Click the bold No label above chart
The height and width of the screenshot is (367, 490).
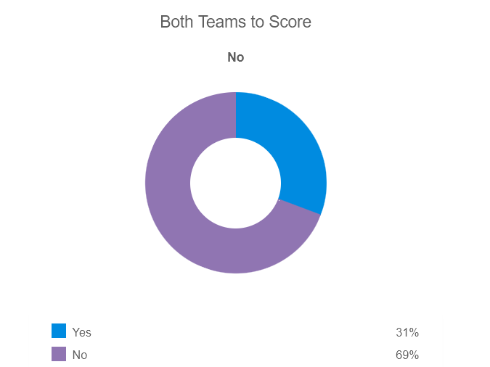pyautogui.click(x=235, y=57)
